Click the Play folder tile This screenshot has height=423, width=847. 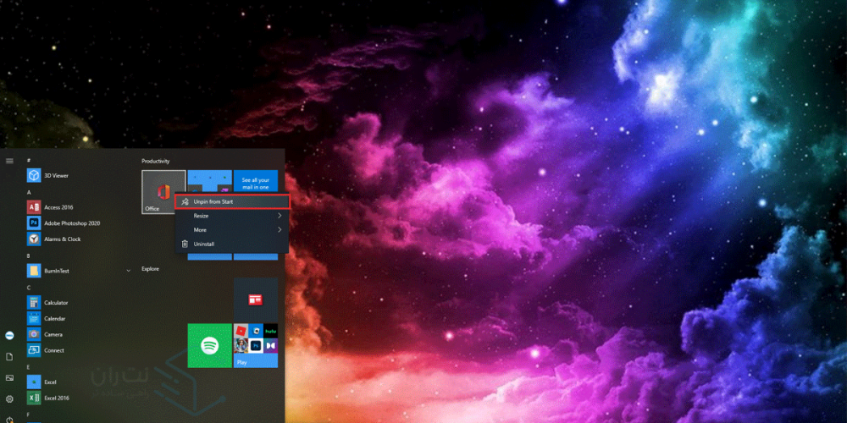click(x=255, y=345)
